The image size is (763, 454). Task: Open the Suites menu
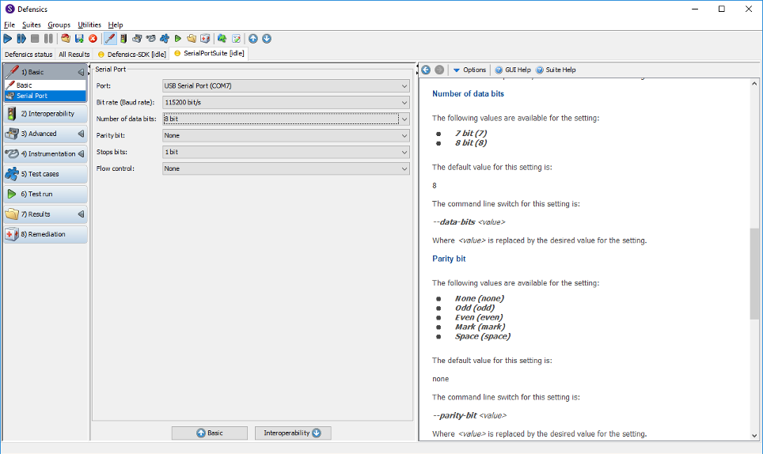coord(32,25)
